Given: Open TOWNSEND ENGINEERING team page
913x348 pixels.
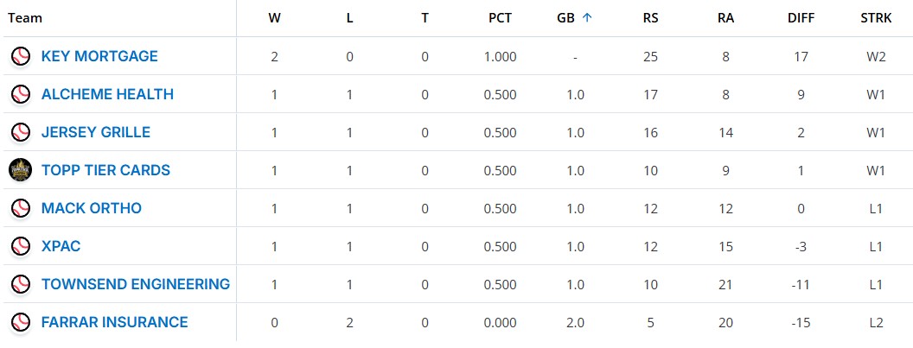Looking at the screenshot, I should (136, 285).
